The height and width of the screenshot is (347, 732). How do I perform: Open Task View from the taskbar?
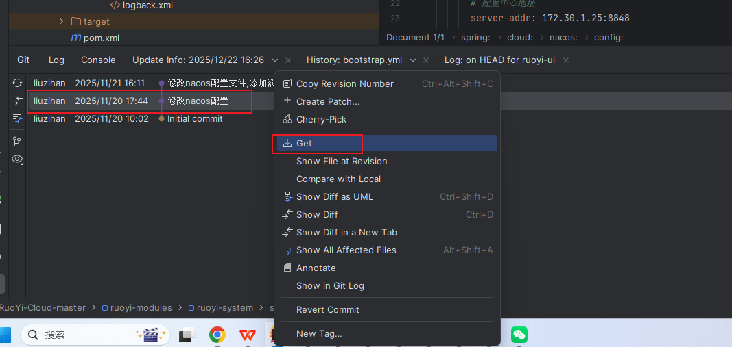click(x=187, y=335)
